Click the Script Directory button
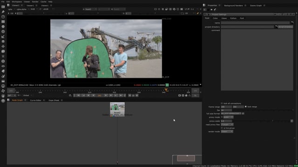Image resolution: width=298 pixels, height=167 pixels. coord(285,27)
